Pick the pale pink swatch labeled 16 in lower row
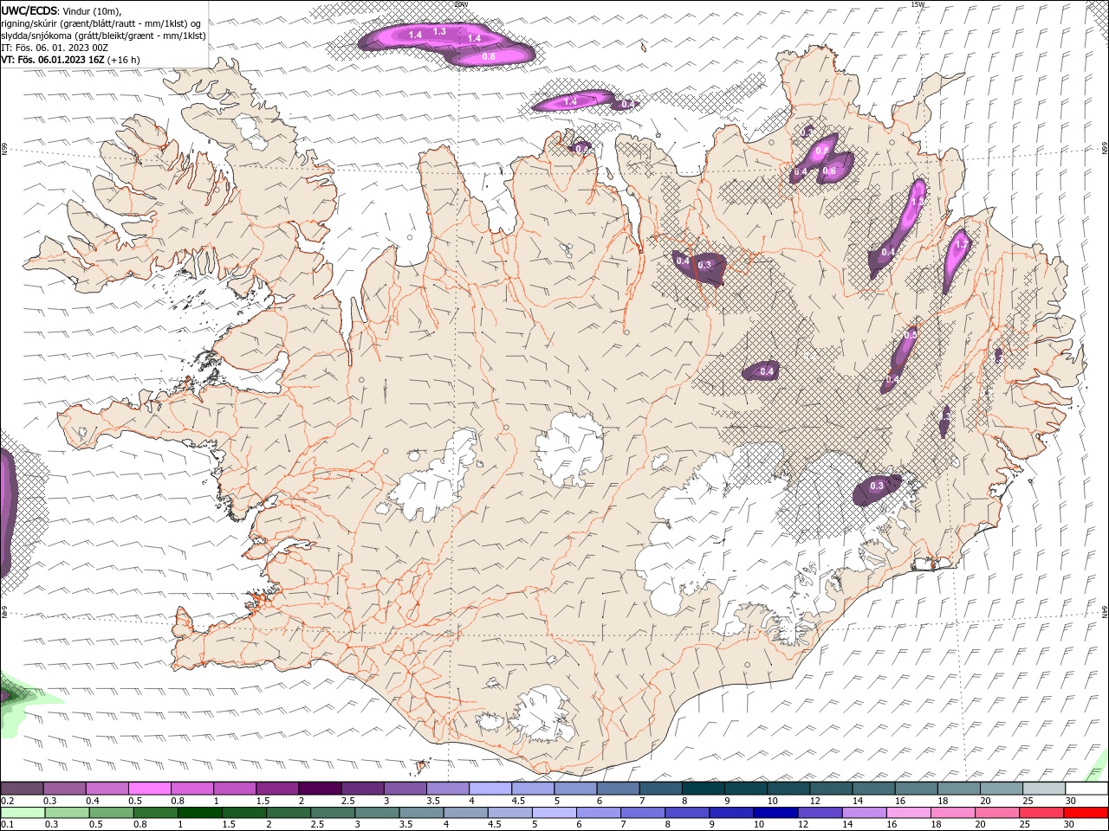1109x831 pixels. point(909,813)
